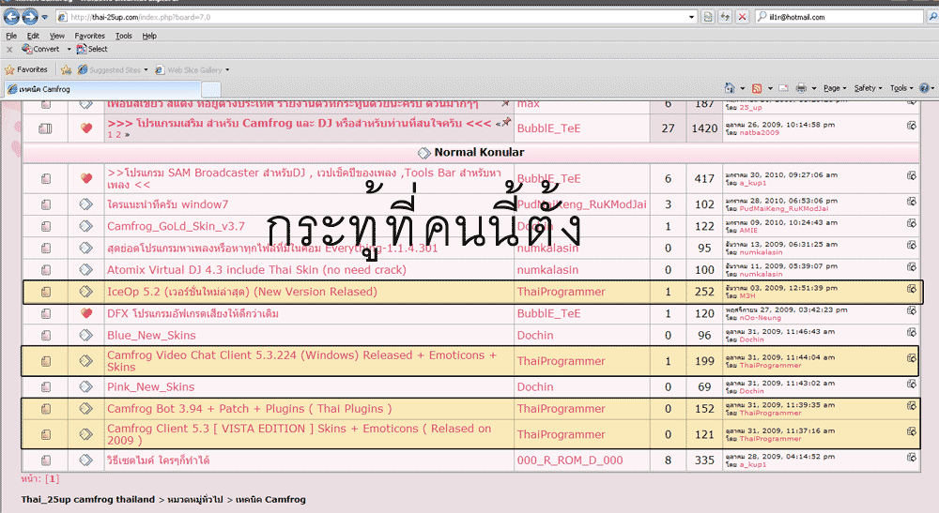The height and width of the screenshot is (513, 939).
Task: Open Atomix Virtual DJ 4.3 topic
Action: pyautogui.click(x=256, y=270)
